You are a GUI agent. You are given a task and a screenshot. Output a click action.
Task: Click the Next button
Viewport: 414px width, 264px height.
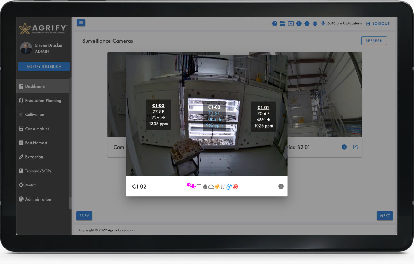(x=385, y=216)
